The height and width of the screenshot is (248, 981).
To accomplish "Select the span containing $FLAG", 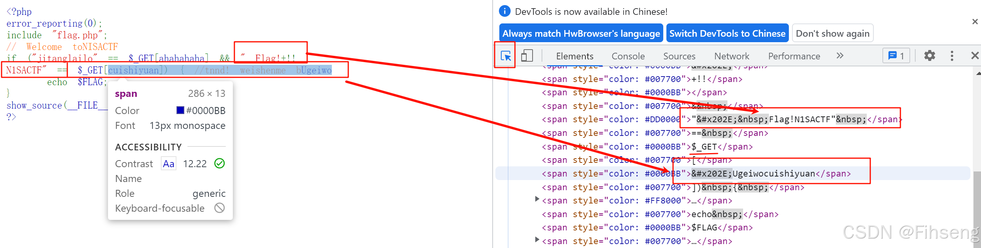I will [647, 228].
